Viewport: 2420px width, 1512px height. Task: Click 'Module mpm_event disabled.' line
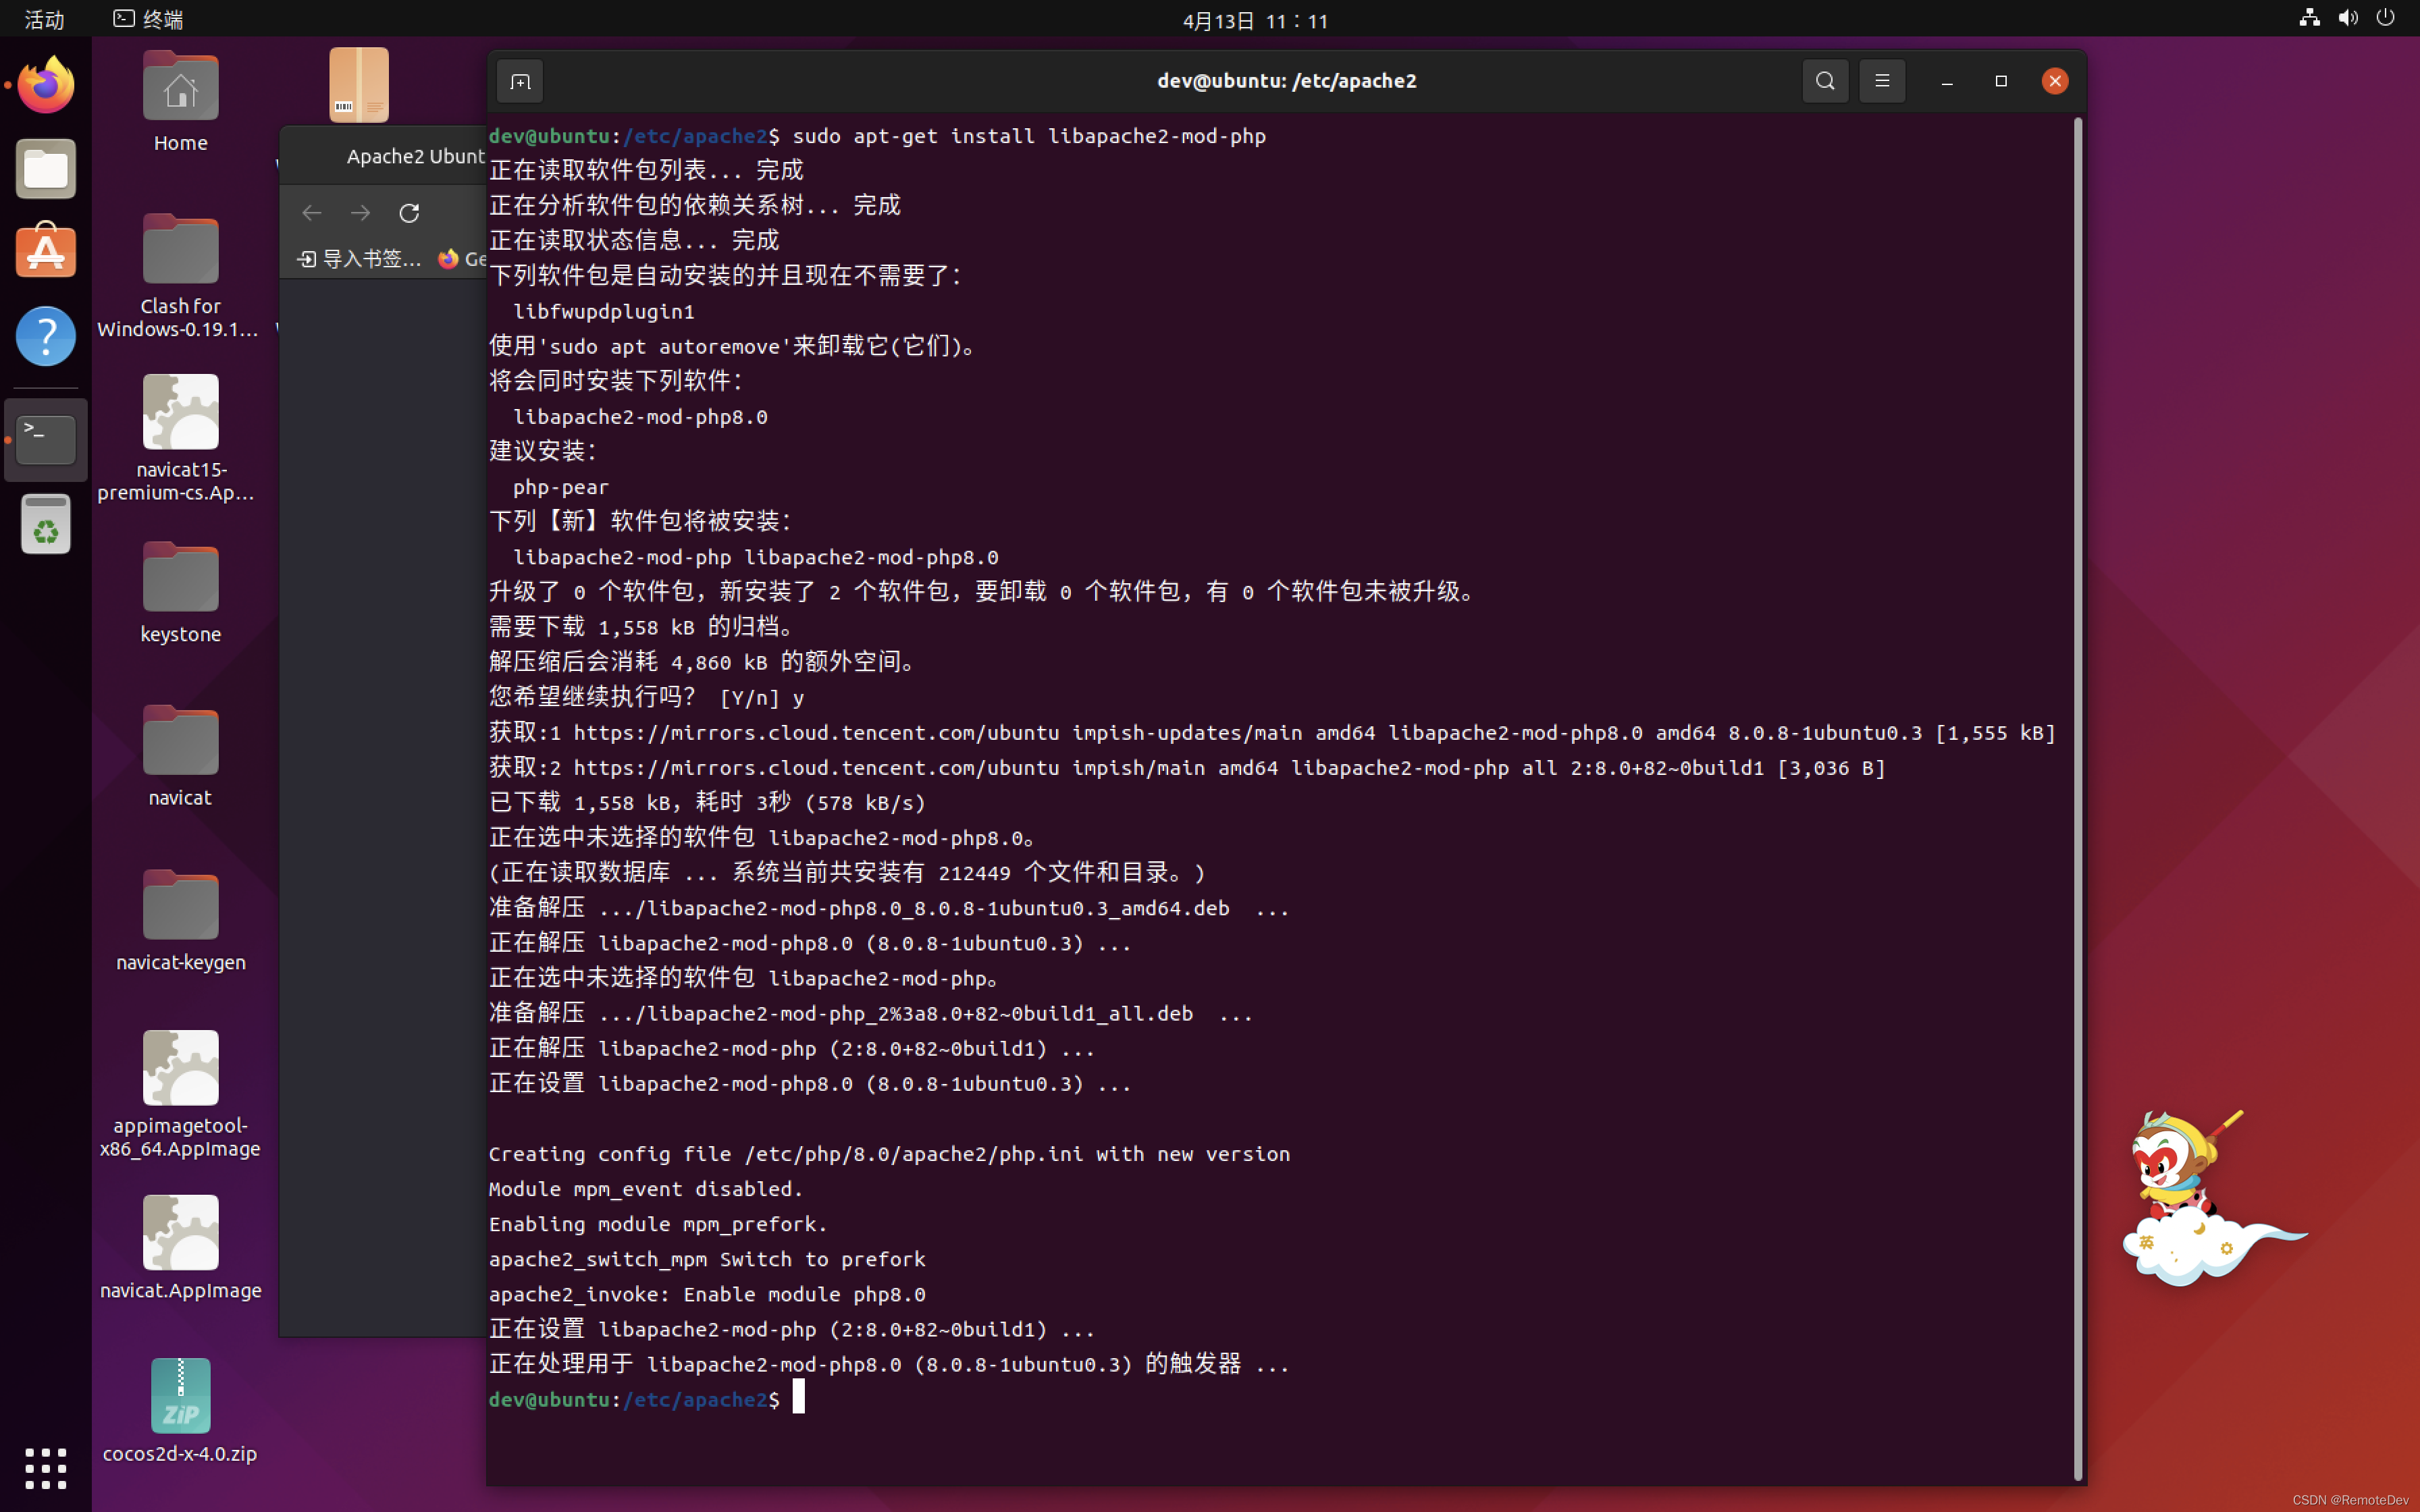646,1189
